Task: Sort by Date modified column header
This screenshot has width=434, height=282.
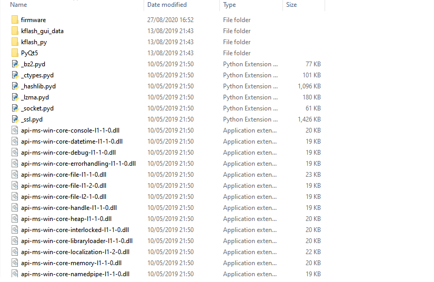Action: tap(167, 5)
